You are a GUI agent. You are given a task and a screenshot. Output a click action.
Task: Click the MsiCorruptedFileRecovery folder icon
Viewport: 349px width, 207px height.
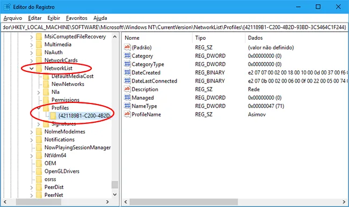(x=39, y=36)
